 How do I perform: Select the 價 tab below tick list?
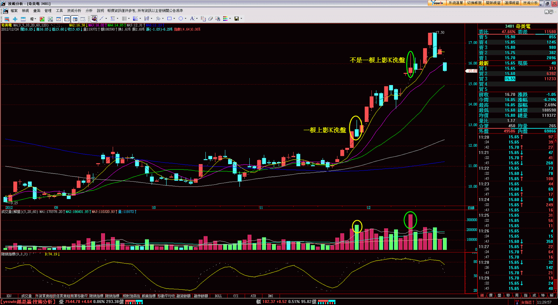(491, 295)
